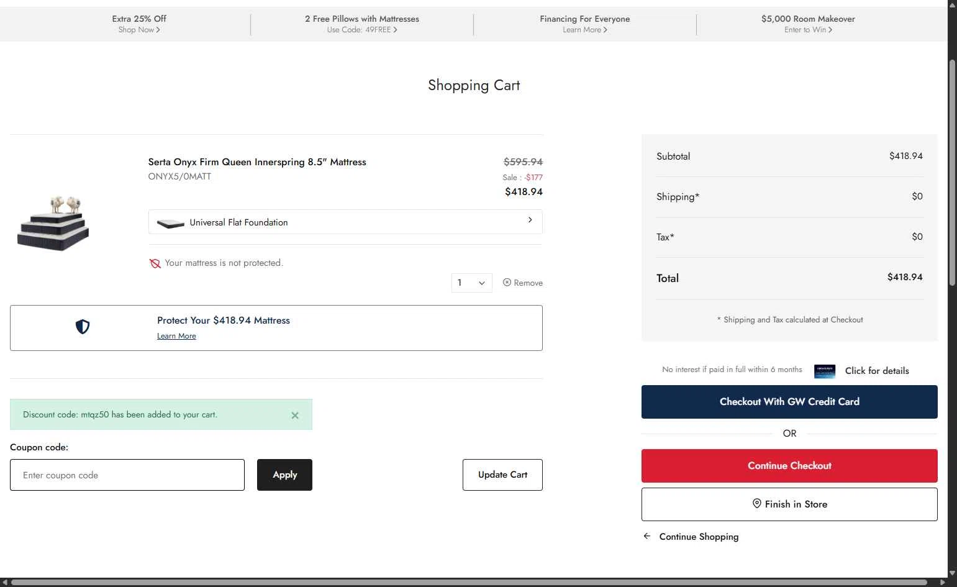Click the scrollbar down arrow
This screenshot has width=957, height=587.
click(x=952, y=573)
